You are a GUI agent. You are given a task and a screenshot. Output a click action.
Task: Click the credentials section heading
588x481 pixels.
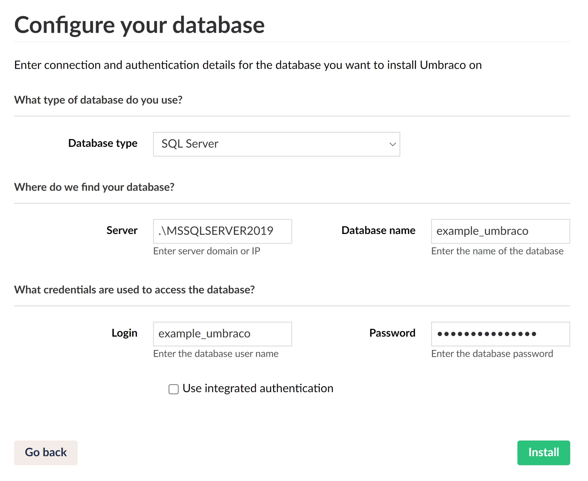(x=134, y=290)
